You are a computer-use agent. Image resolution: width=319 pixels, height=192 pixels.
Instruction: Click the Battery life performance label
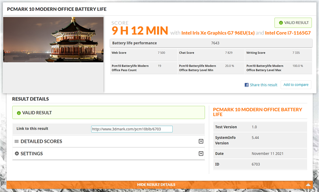point(134,43)
